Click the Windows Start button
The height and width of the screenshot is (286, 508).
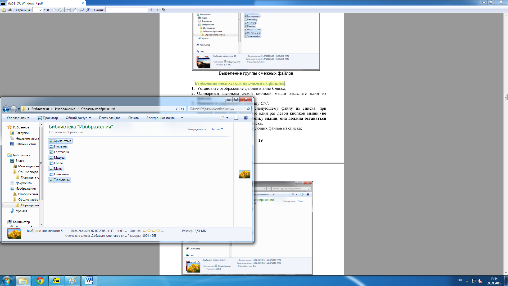[7, 281]
